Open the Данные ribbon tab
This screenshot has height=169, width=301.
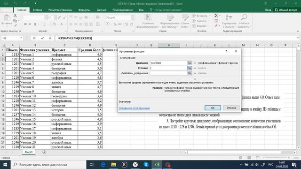(x=102, y=10)
